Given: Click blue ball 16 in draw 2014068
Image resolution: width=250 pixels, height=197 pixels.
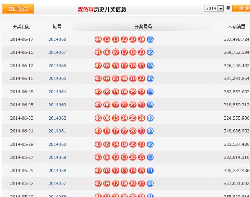Looking at the screenshot, I should (150, 39).
